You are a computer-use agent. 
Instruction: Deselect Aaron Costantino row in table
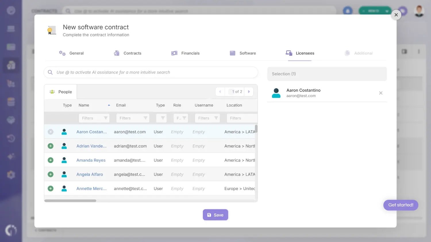tap(51, 132)
